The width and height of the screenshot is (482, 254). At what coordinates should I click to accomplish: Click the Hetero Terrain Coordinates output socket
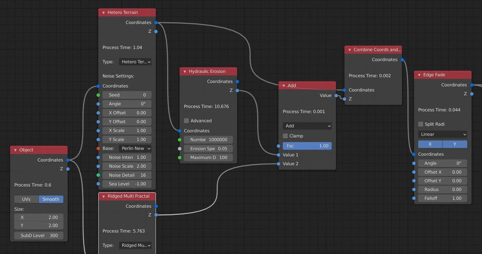click(x=156, y=23)
